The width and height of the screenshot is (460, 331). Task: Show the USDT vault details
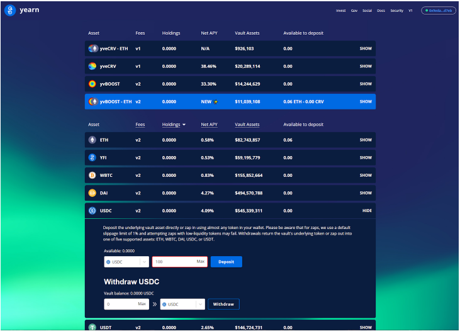366,327
